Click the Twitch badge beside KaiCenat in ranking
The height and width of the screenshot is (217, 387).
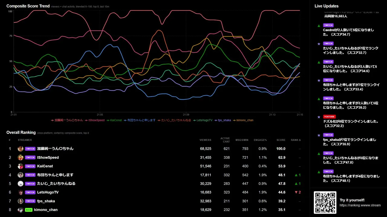tap(30, 166)
